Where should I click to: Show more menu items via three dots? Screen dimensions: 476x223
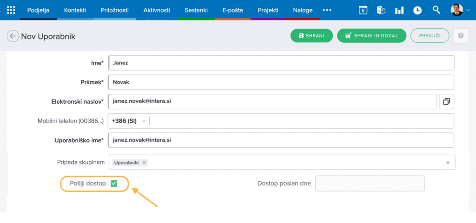[x=327, y=10]
